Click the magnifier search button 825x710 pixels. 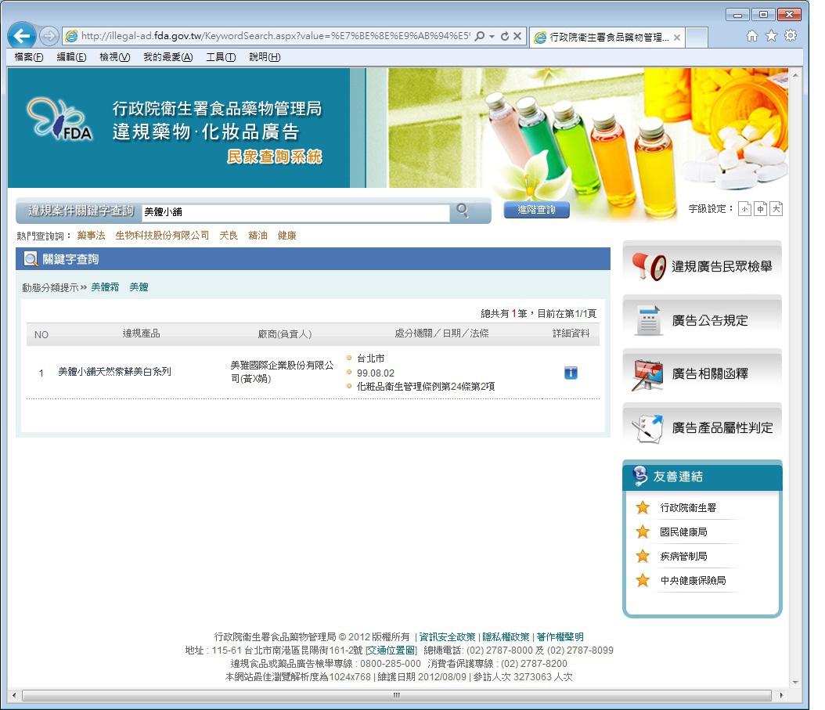[463, 211]
